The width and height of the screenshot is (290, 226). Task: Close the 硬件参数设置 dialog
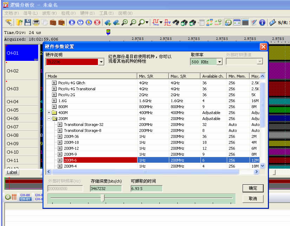(x=263, y=47)
